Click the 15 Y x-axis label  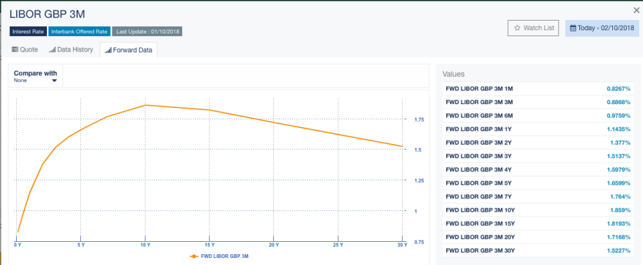[x=210, y=245]
